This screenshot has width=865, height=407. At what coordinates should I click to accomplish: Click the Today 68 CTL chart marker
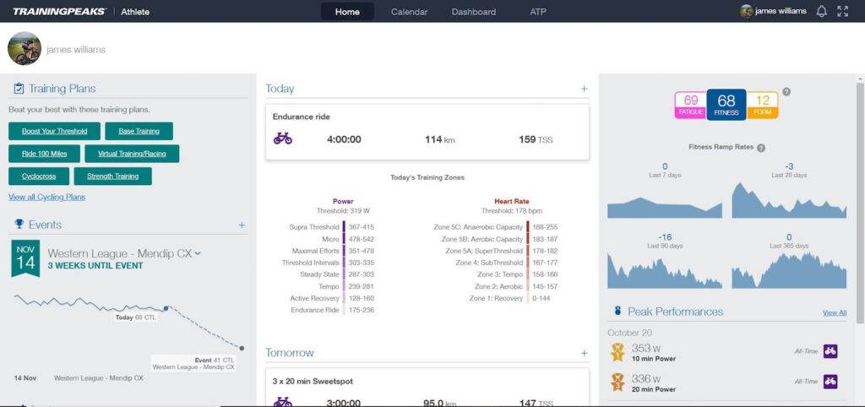tap(166, 308)
